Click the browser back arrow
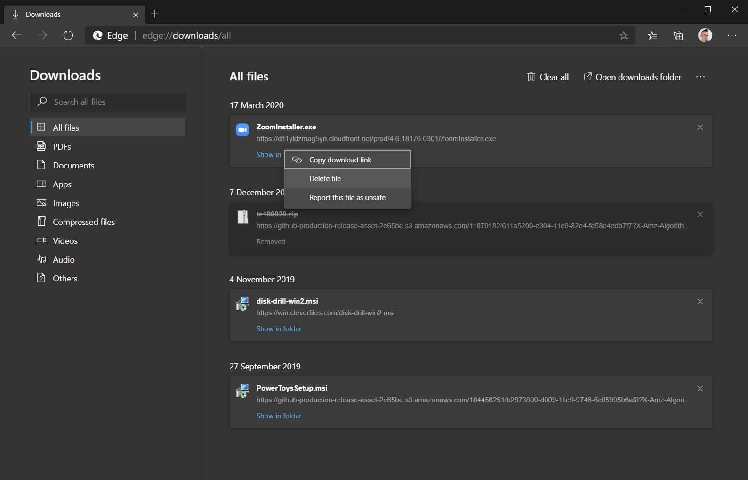This screenshot has height=480, width=748. (16, 35)
